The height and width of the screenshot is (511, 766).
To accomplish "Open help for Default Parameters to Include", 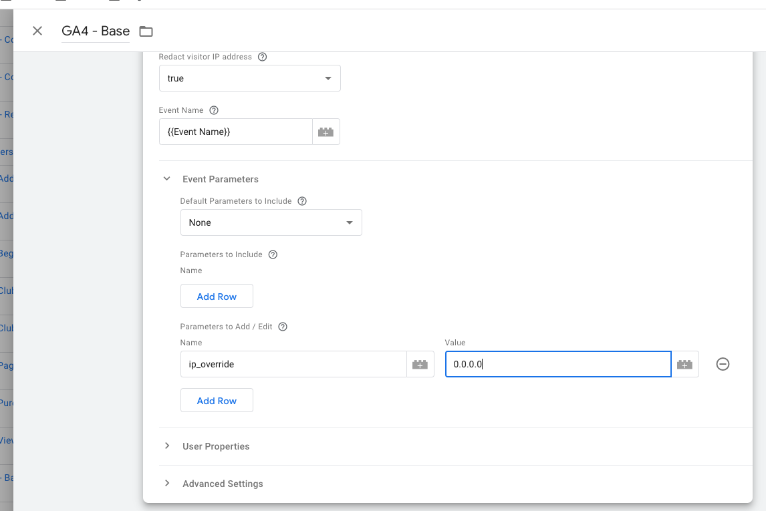I will 302,201.
